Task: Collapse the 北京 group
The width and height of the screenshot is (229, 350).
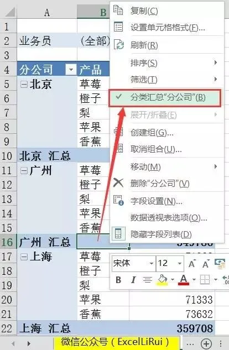Action: (x=24, y=84)
